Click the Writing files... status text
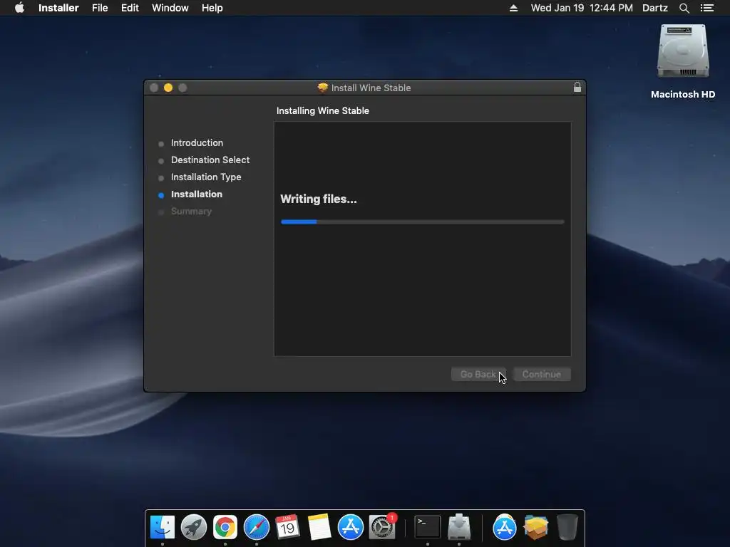This screenshot has height=547, width=730. coord(319,199)
